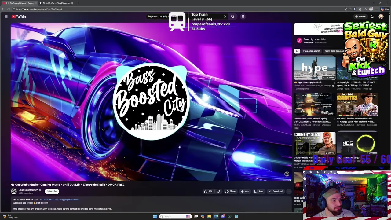The image size is (391, 220).
Task: View site info lock icon
Action: coord(14,9)
